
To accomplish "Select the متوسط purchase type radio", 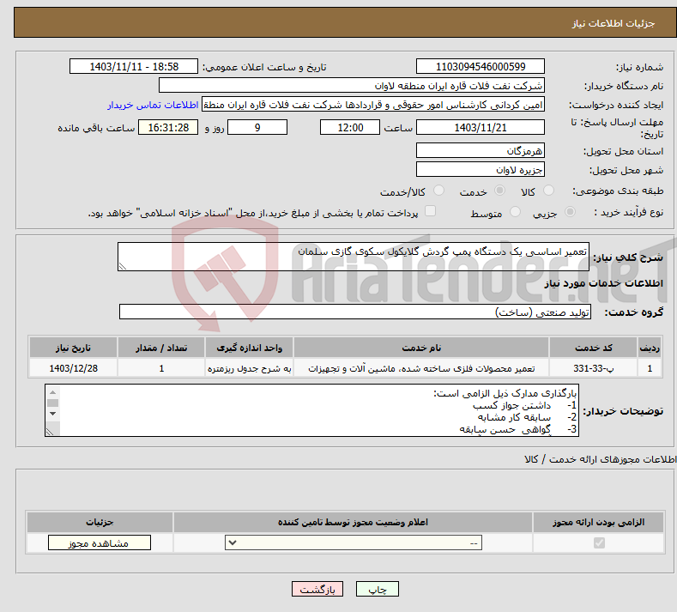I will point(515,212).
